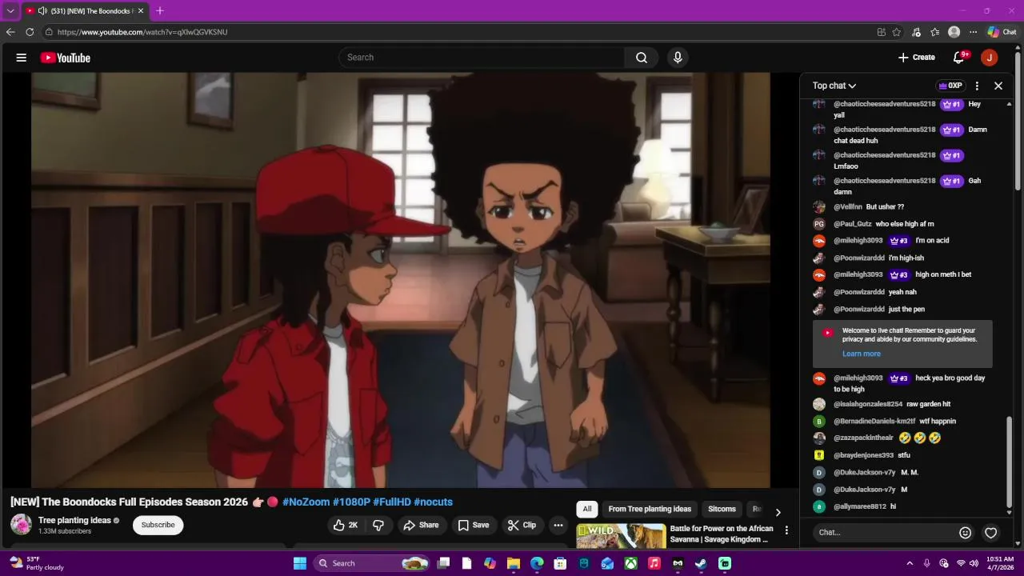The width and height of the screenshot is (1024, 576).
Task: Open Steam from the taskbar
Action: tap(701, 563)
